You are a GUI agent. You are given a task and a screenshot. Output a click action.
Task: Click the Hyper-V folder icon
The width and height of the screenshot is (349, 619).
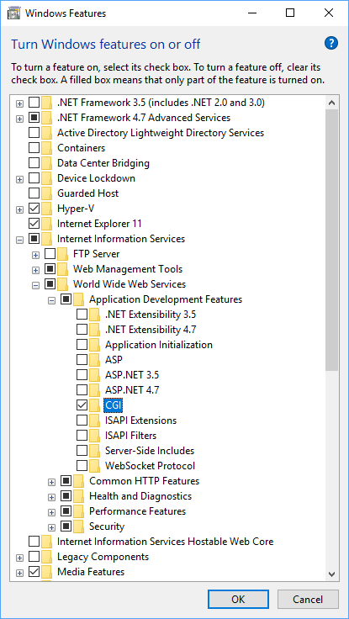[46, 209]
